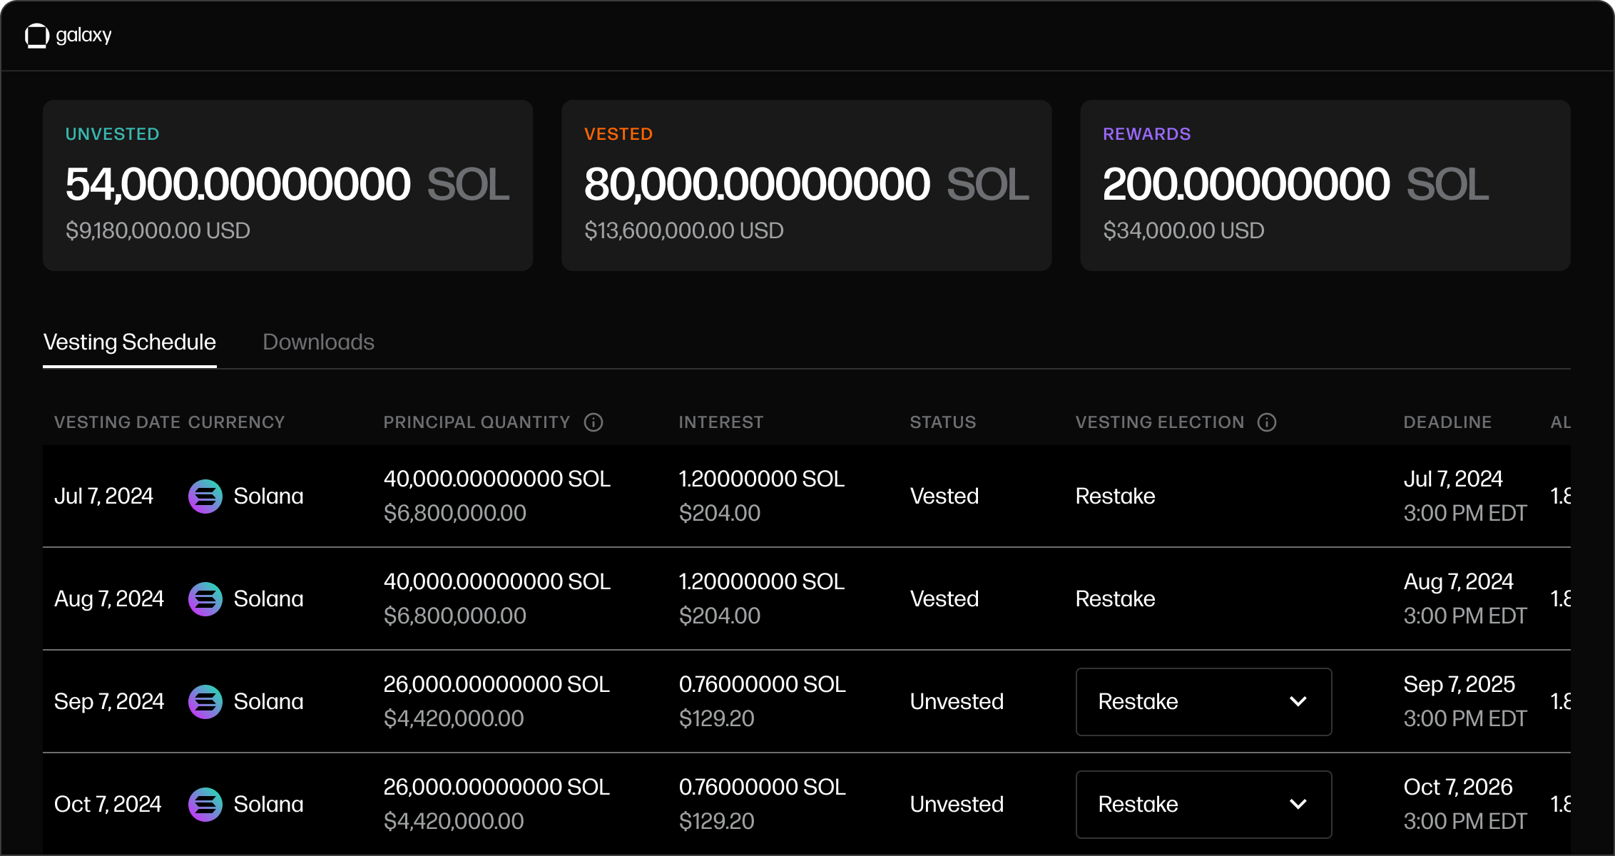
Task: Click the Sep 7, 2024 vesting date
Action: click(109, 702)
